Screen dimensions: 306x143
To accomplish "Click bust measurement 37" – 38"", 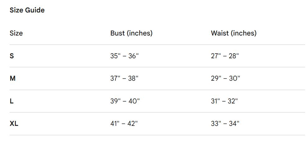I will click(x=124, y=79).
